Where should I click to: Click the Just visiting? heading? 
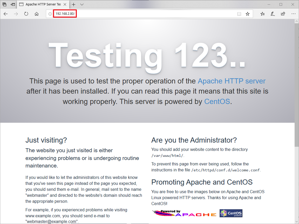coord(46,140)
